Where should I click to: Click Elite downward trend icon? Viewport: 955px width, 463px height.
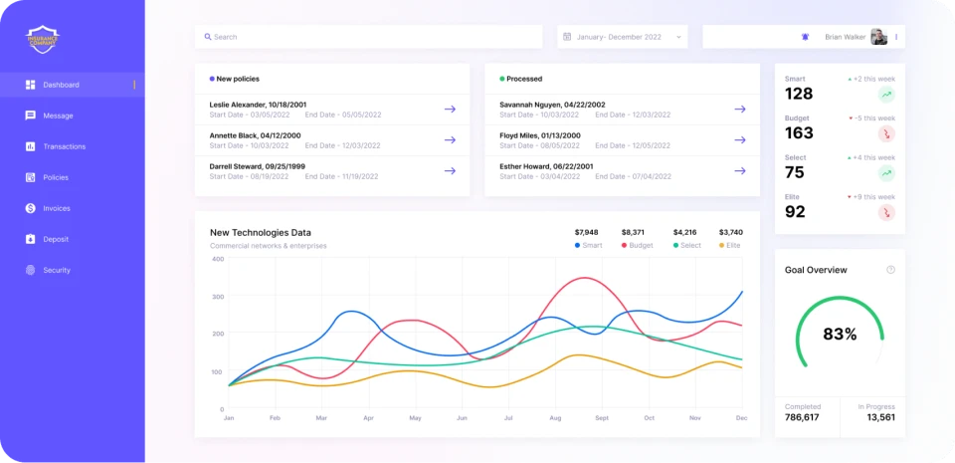point(886,212)
